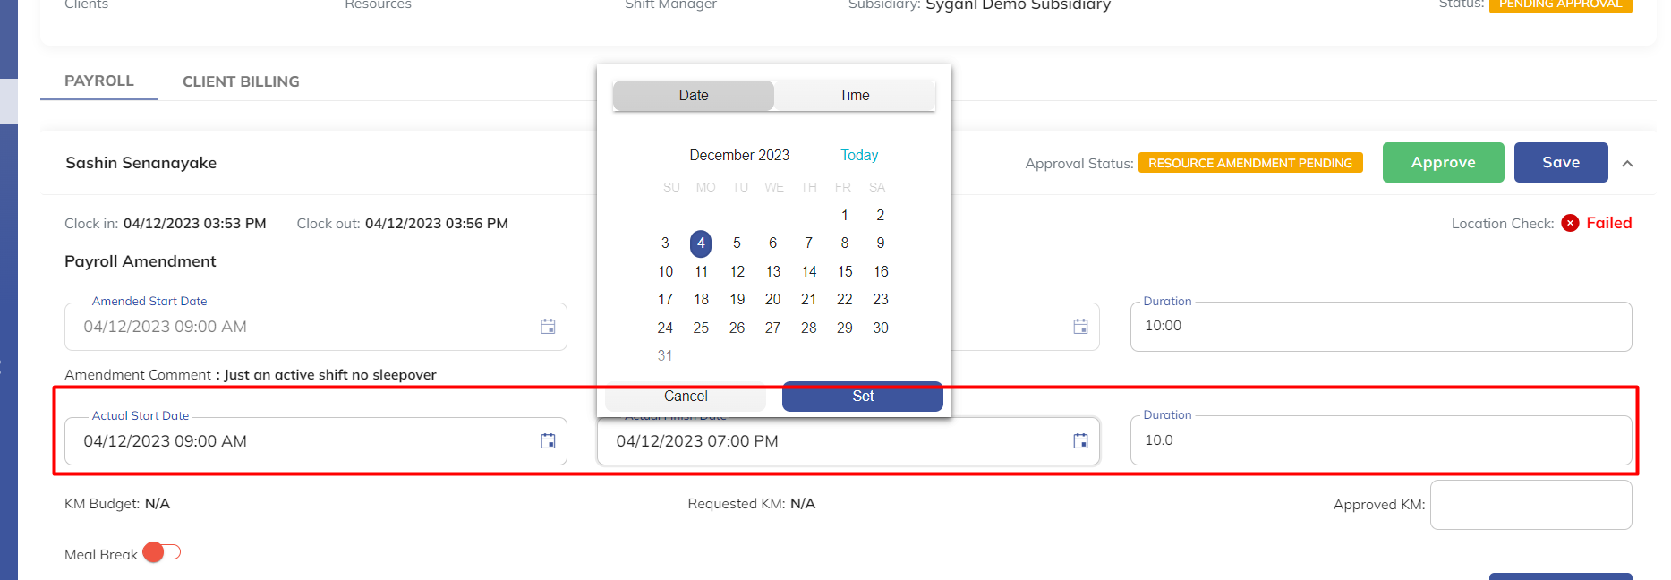Confirm date with Set button
The height and width of the screenshot is (580, 1671).
click(x=862, y=397)
